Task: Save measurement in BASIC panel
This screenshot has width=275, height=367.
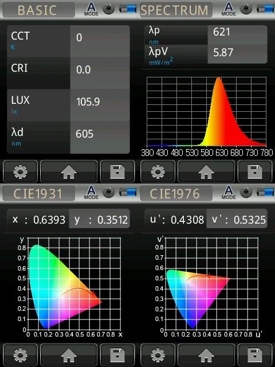Action: pos(117,171)
